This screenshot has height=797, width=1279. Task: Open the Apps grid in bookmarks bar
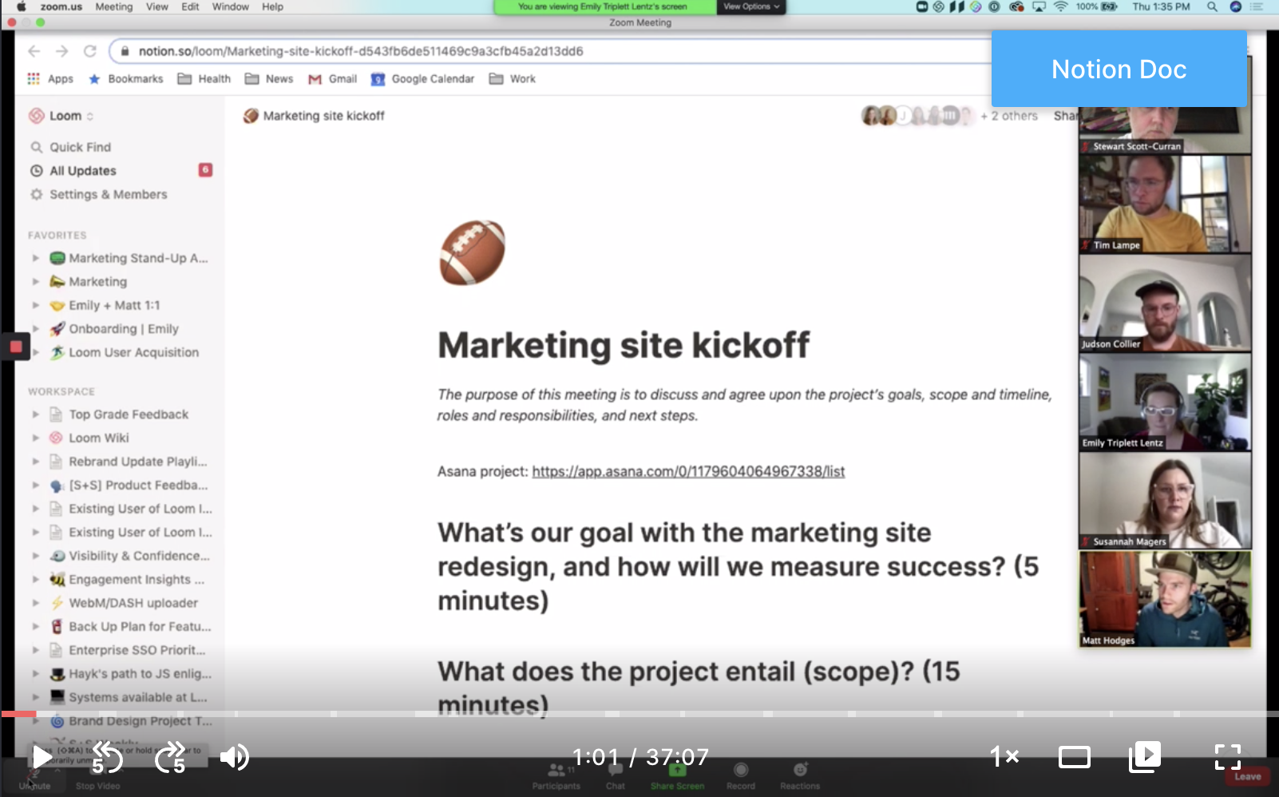click(x=50, y=78)
